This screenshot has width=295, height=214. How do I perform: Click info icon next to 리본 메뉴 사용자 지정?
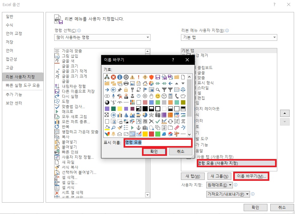227,30
